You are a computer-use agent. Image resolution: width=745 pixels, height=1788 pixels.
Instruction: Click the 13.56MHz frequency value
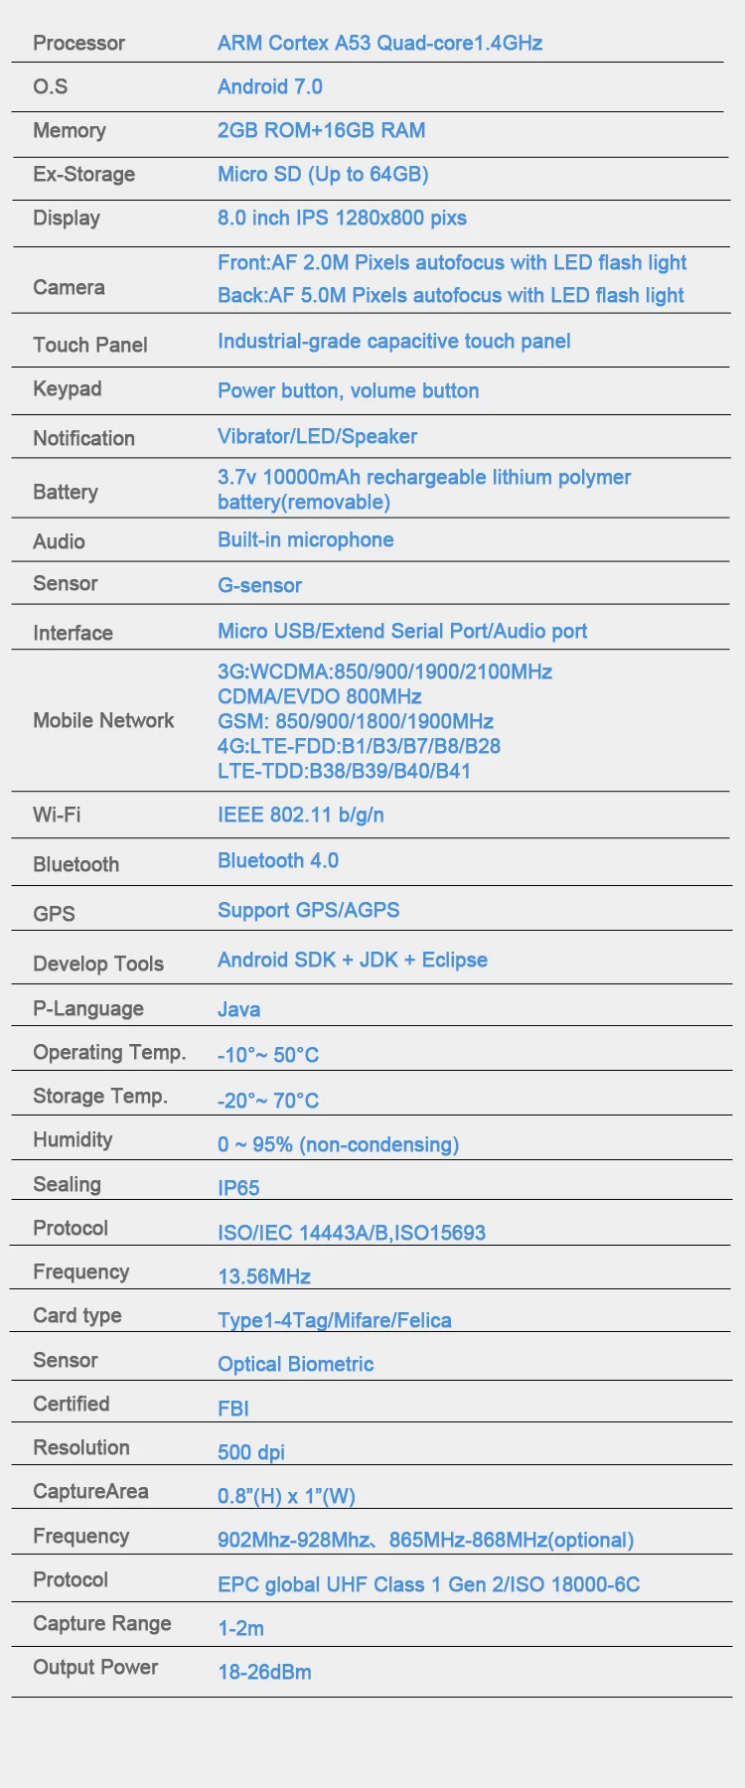[x=264, y=1276]
